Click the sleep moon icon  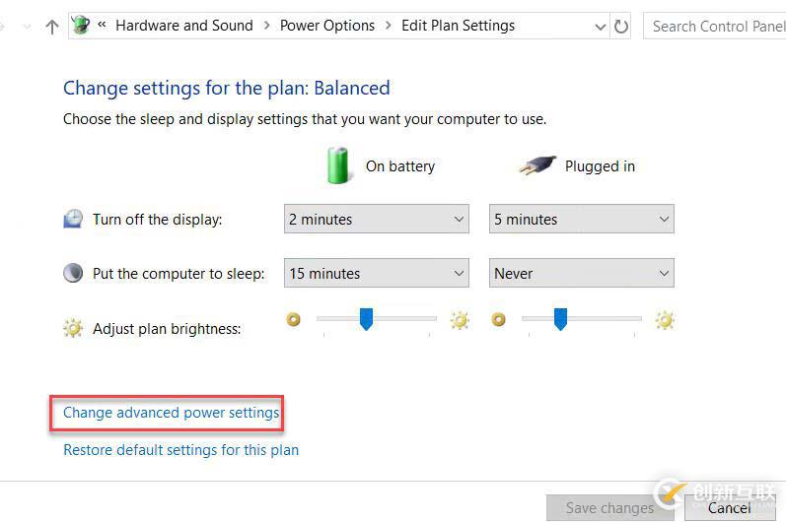(73, 273)
